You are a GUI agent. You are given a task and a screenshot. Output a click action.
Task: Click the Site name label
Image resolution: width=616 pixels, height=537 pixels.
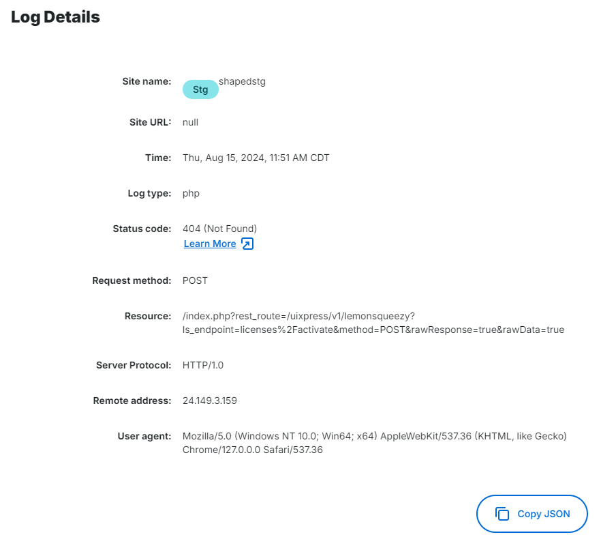coord(147,81)
